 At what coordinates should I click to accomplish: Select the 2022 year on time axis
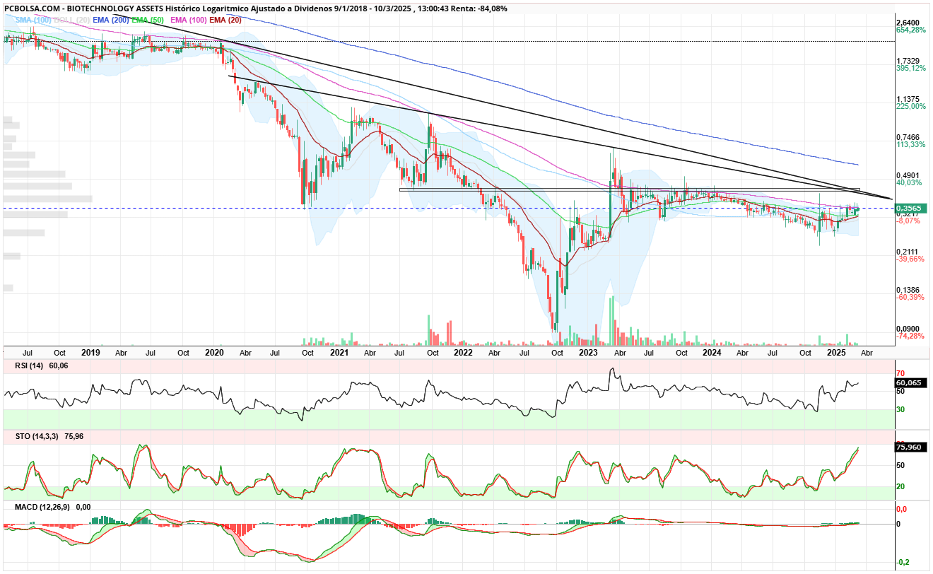coord(463,351)
